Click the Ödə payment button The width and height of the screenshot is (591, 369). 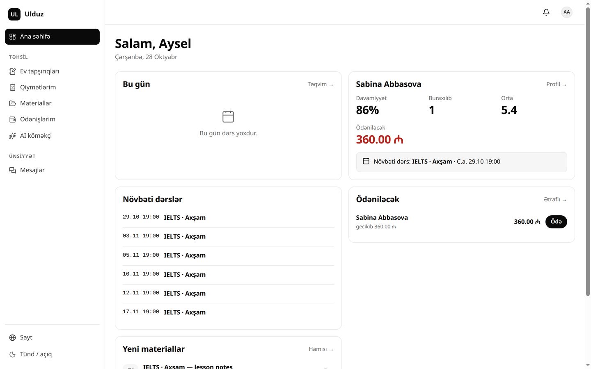point(556,221)
